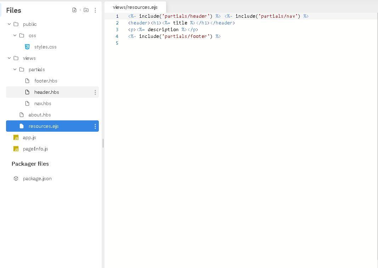Collapse the css folder chevron

(x=15, y=35)
